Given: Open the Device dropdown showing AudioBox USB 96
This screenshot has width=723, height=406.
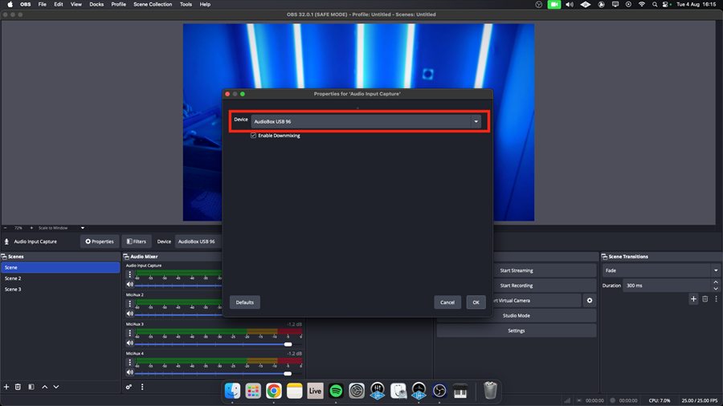Looking at the screenshot, I should click(366, 121).
